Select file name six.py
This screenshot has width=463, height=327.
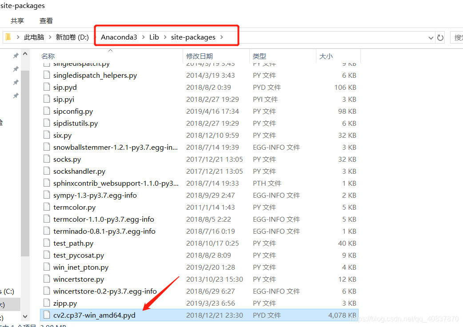point(62,136)
